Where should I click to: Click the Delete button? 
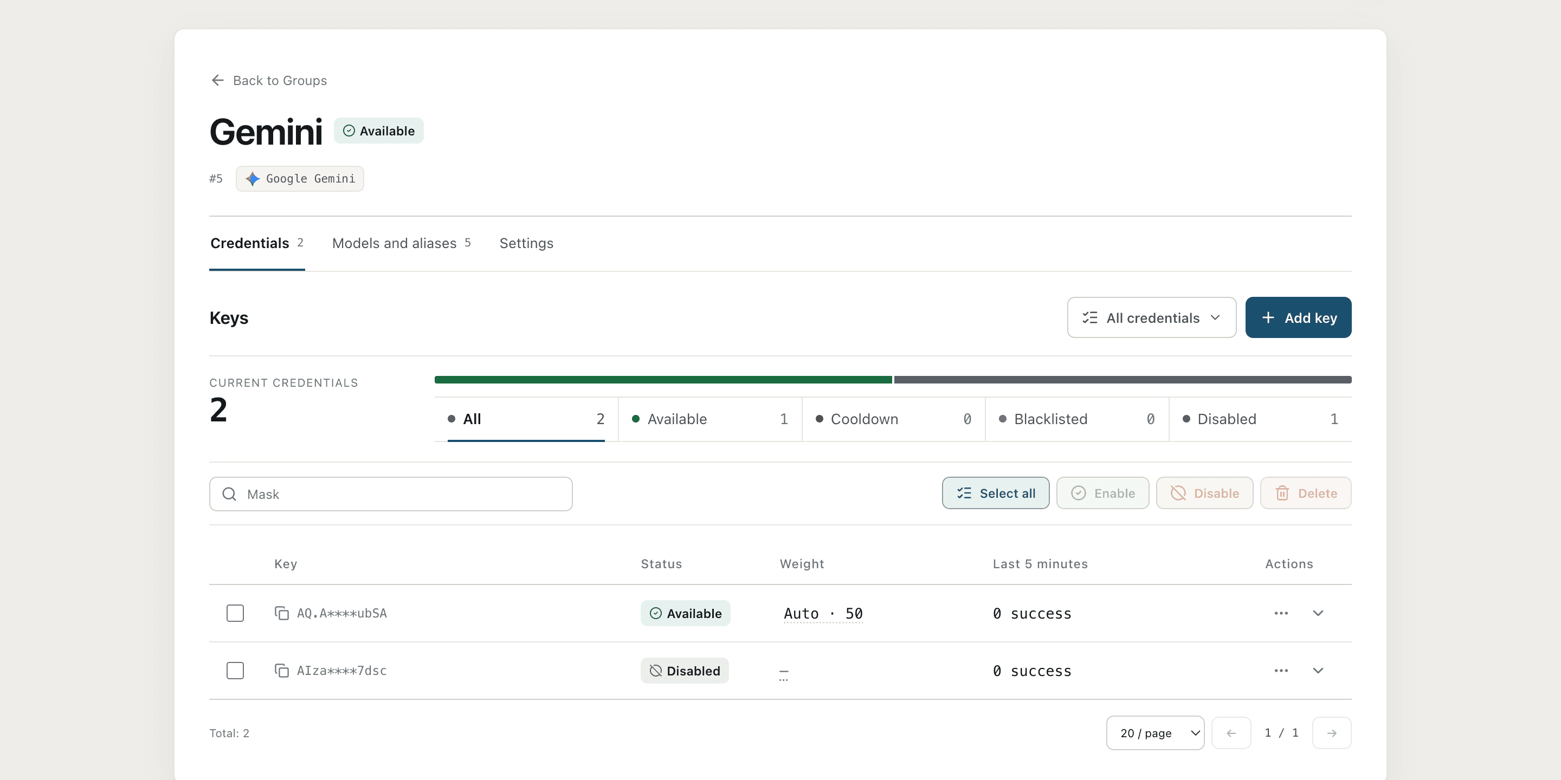[1305, 493]
